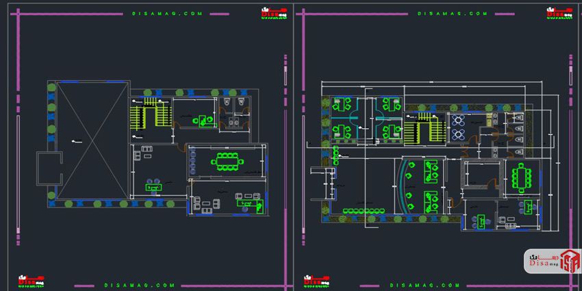This screenshot has height=291, width=582.
Task: Follow the DISAMAG.COM text below the left sheet
Action: pos(139,285)
